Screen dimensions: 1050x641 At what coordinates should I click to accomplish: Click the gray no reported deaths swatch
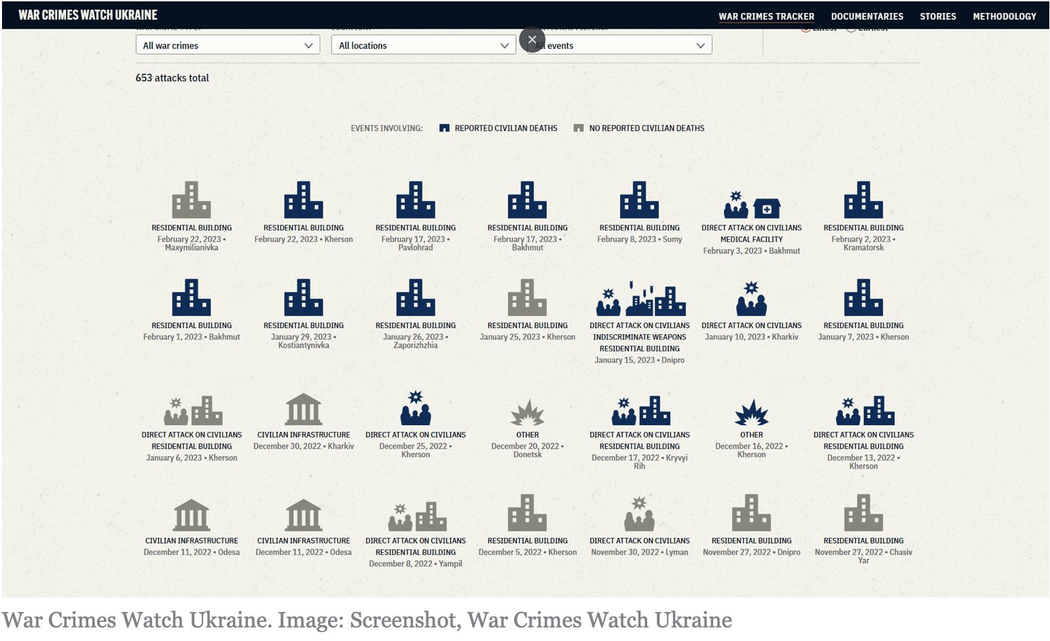pyautogui.click(x=579, y=128)
